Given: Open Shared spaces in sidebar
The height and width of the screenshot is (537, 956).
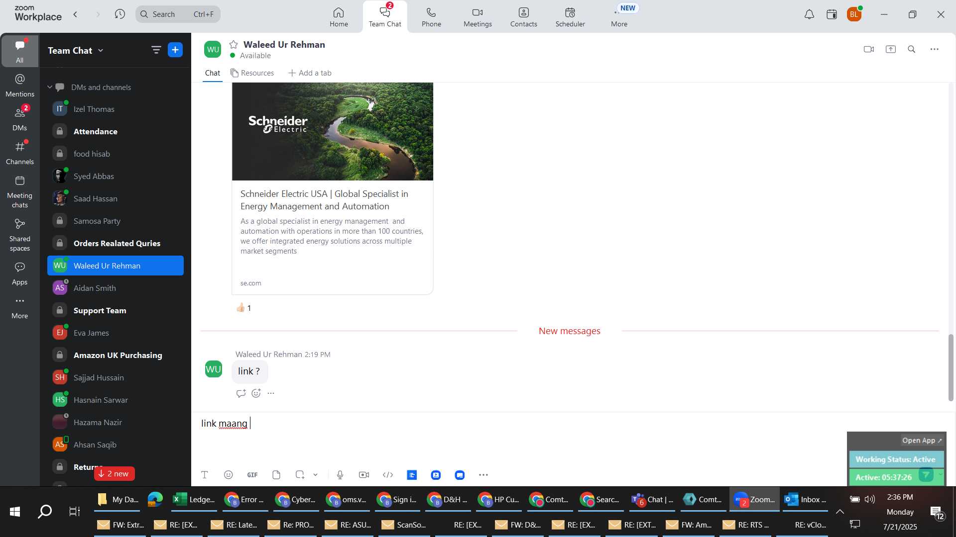Looking at the screenshot, I should [19, 235].
